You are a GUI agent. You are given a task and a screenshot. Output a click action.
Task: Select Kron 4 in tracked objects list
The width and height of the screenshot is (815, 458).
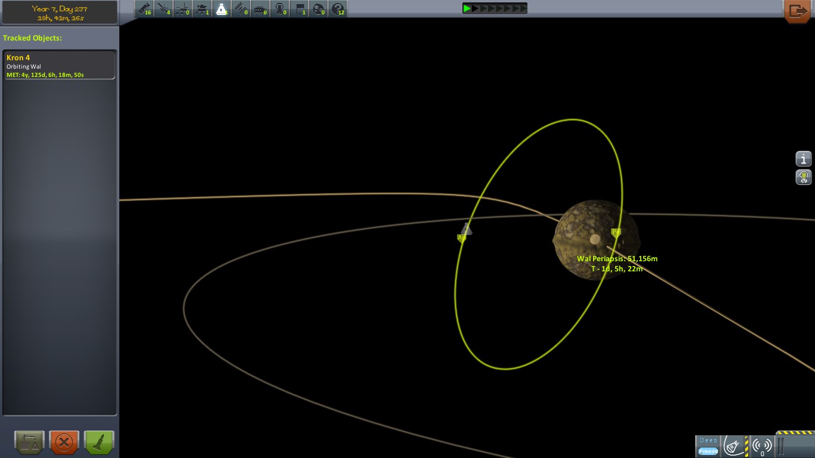[59, 65]
